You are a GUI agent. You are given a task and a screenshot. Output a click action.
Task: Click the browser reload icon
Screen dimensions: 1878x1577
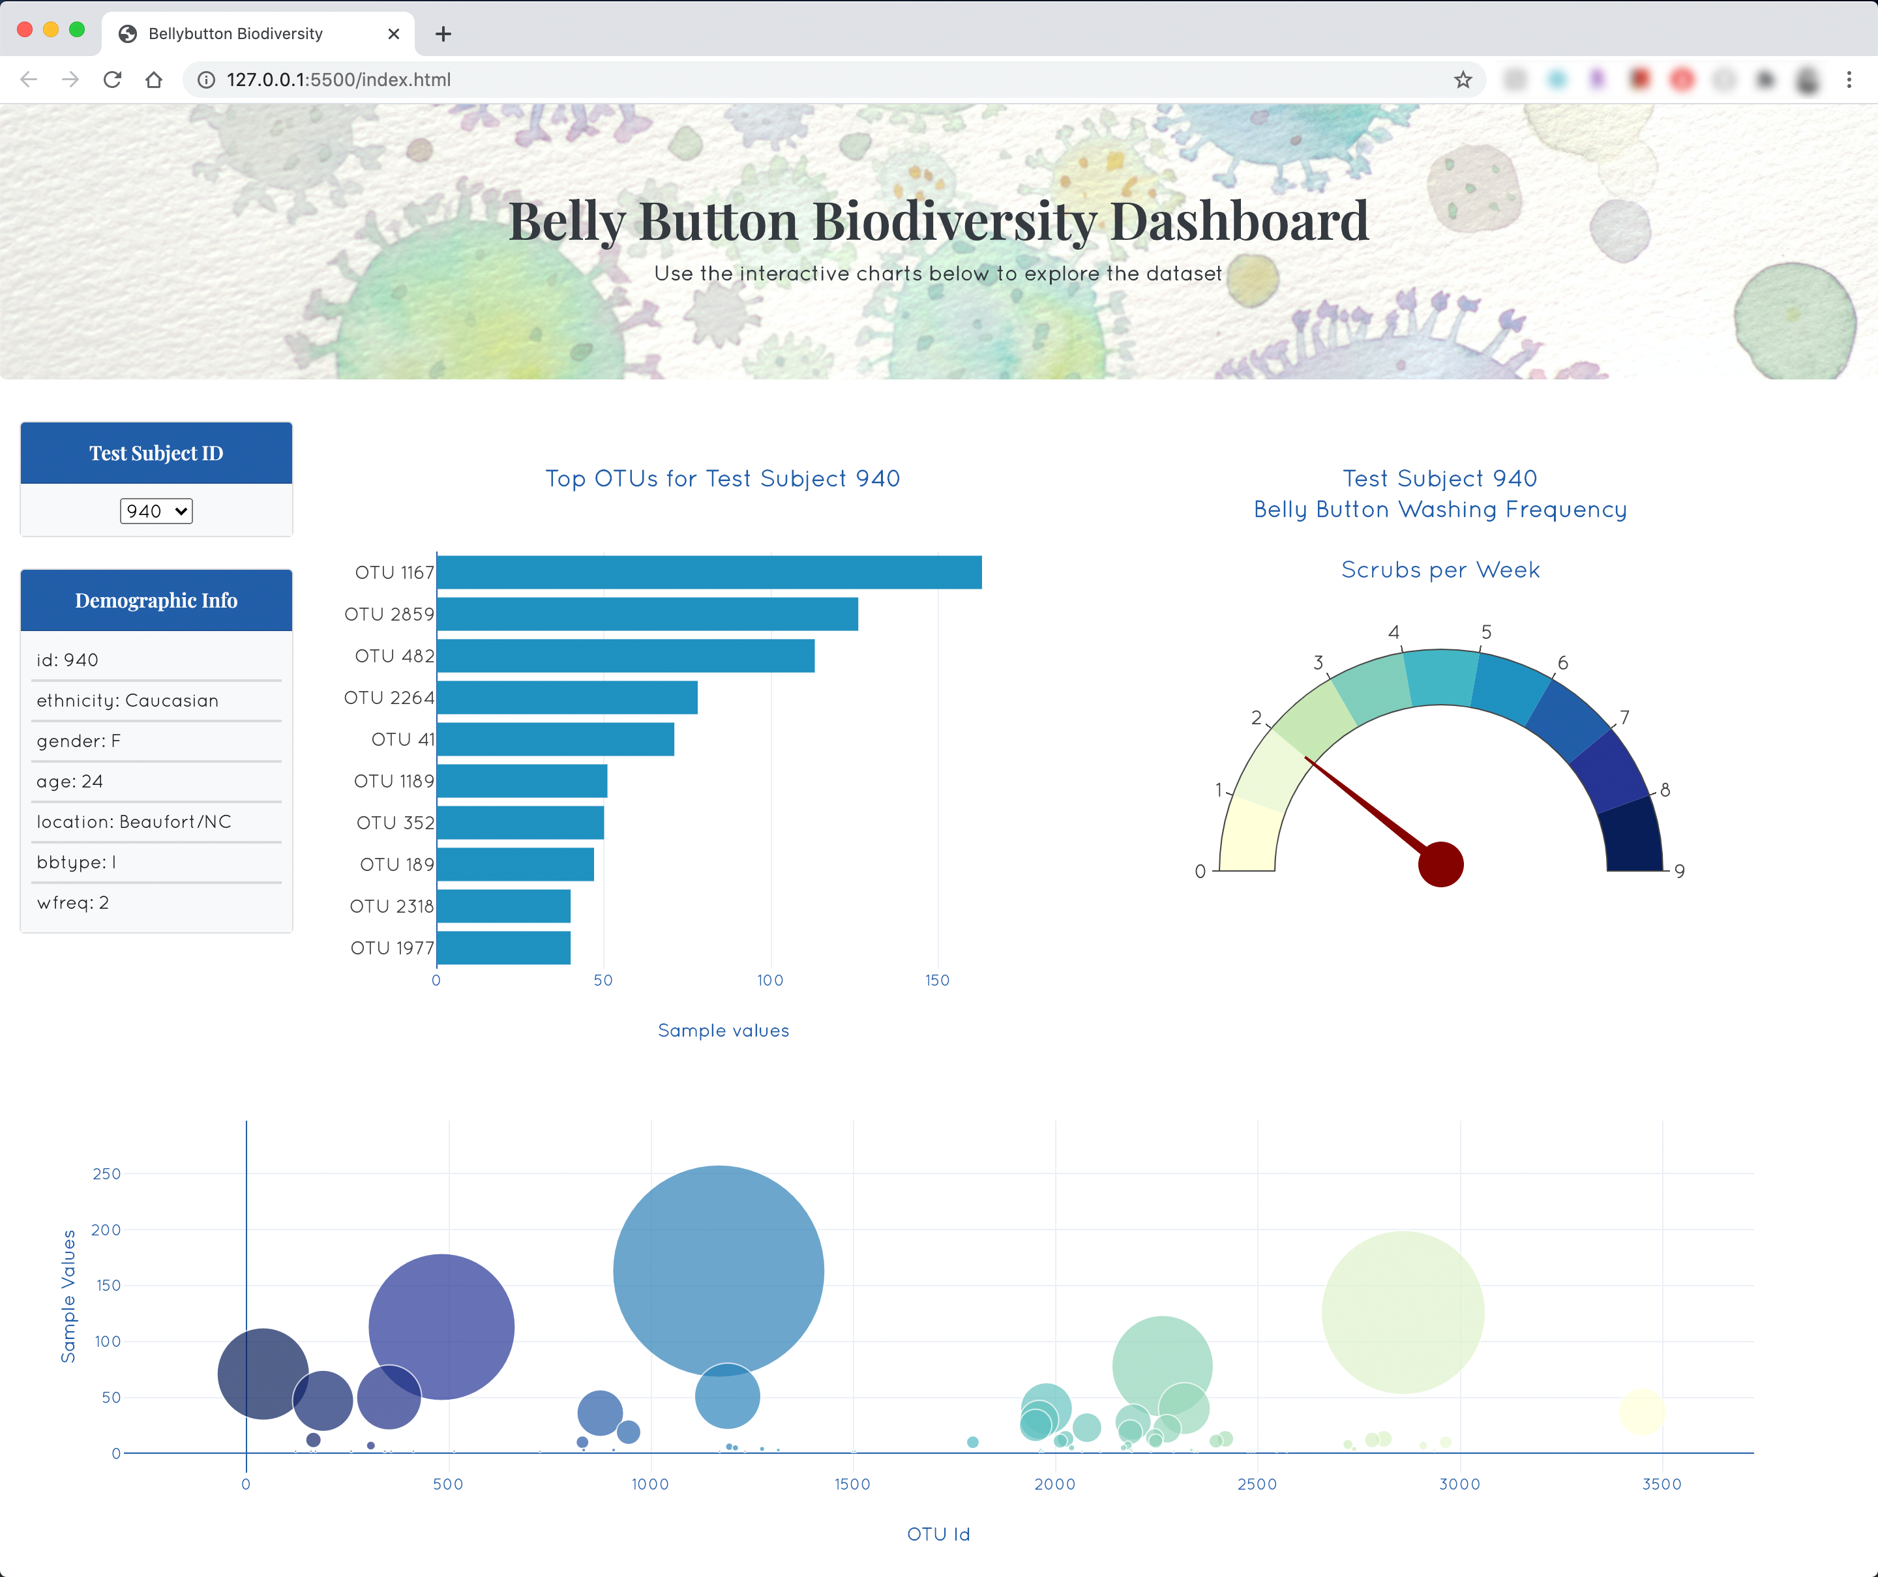112,80
